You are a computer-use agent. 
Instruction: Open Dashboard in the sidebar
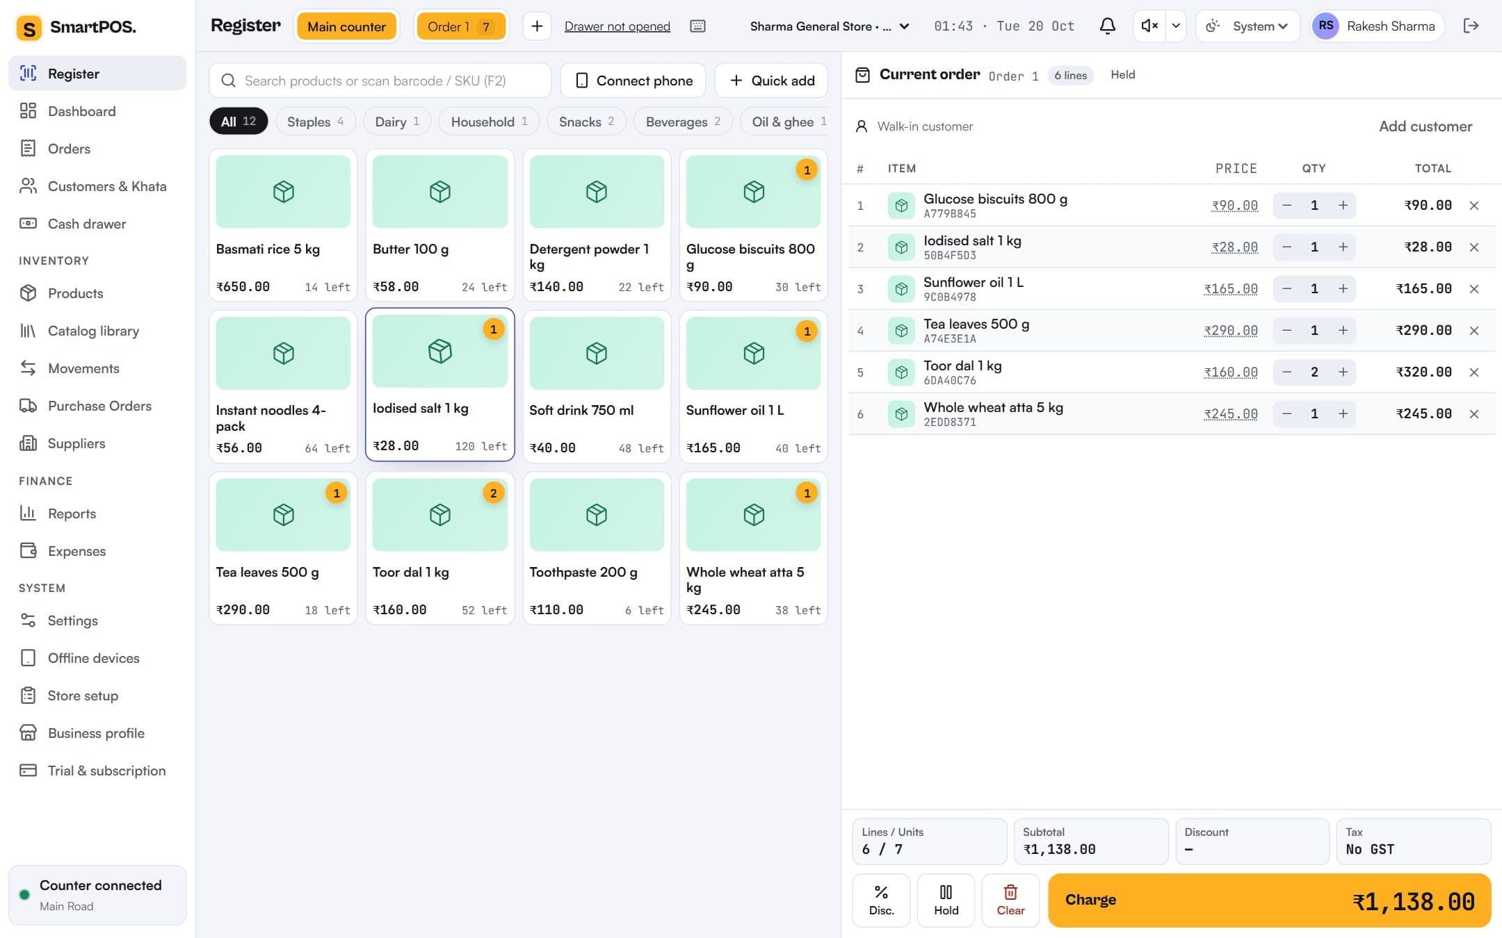click(x=97, y=111)
